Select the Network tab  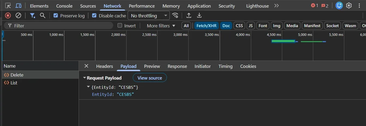(x=112, y=6)
